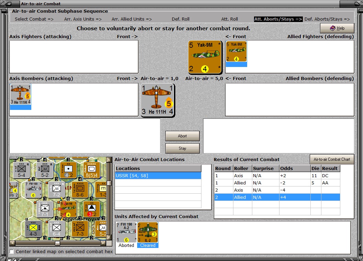Click the highlighted Att. Aborts/Stays => step

[x=278, y=19]
